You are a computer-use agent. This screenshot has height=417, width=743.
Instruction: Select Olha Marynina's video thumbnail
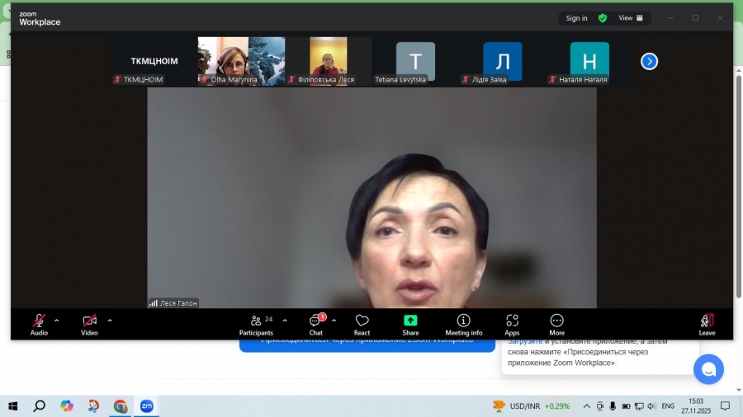coord(241,60)
